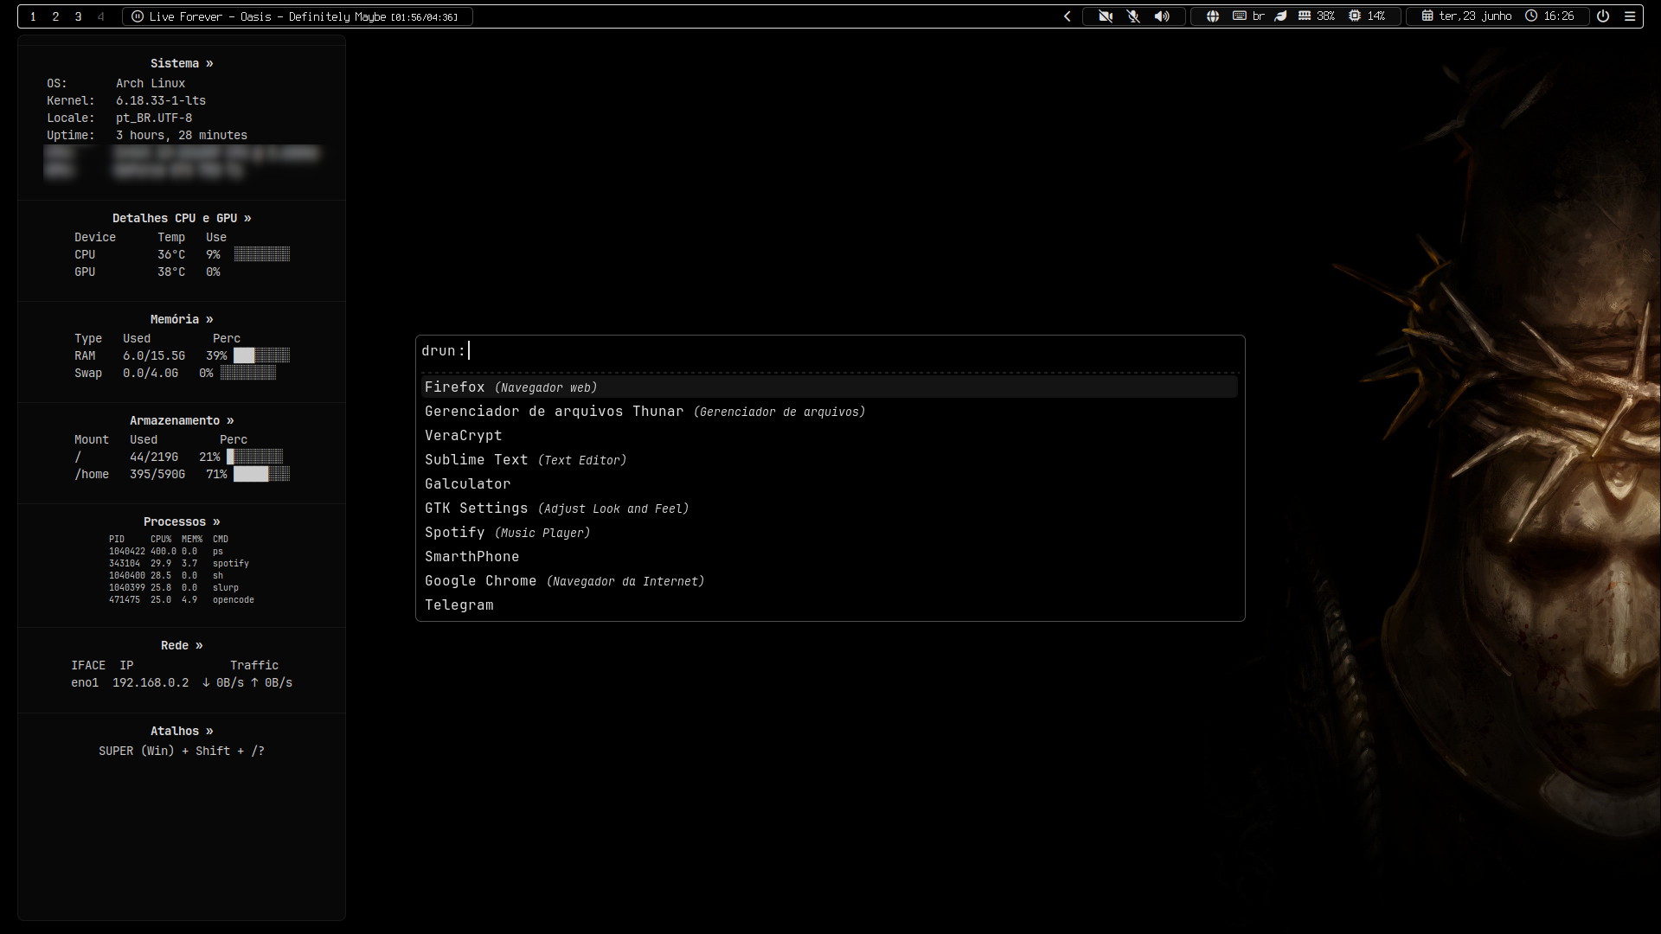Click the /home usage 395/590G

157,474
